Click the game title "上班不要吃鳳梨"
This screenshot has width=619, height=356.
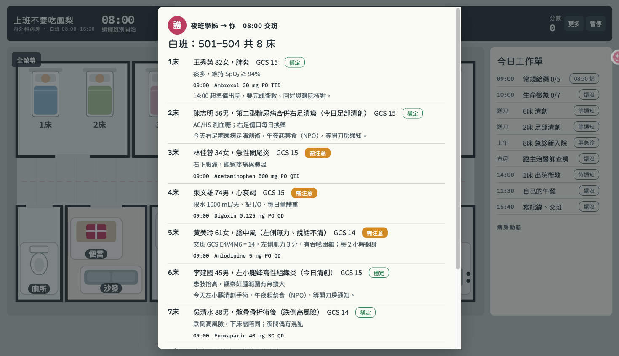43,20
